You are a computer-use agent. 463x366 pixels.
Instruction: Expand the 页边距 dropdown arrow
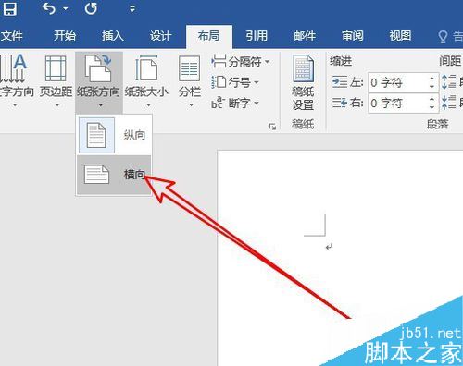(x=57, y=105)
